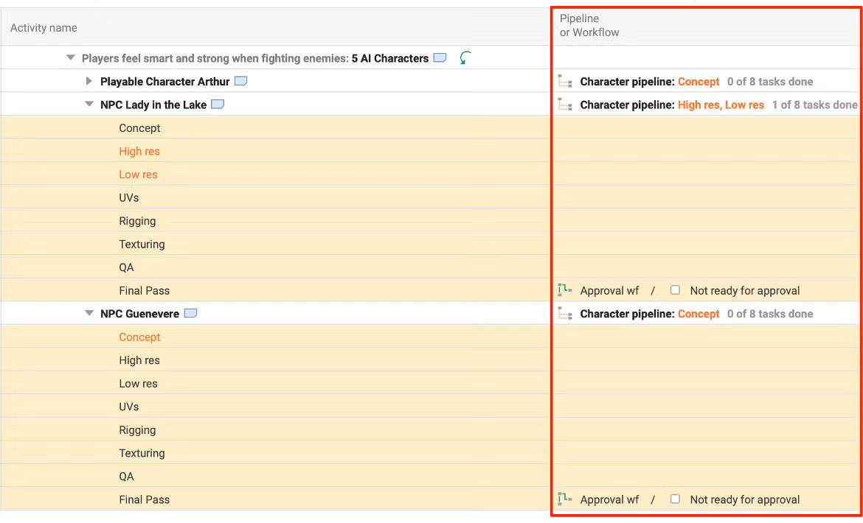This screenshot has width=863, height=523.
Task: Click 0 of 8 tasks done in Guenevere row
Action: coord(770,315)
